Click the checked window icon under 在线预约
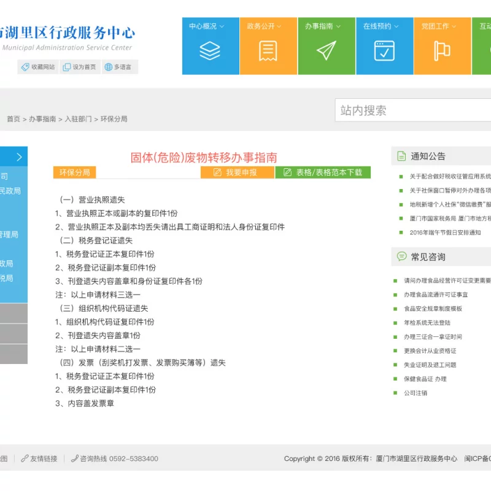 [x=384, y=51]
